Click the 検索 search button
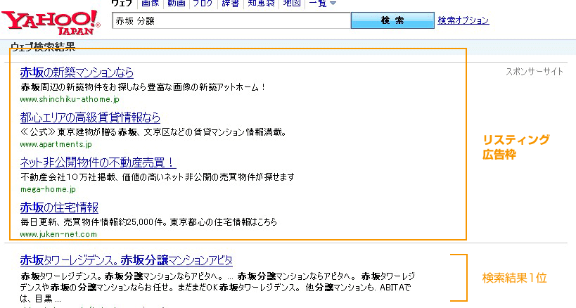The image size is (576, 308). click(x=392, y=20)
